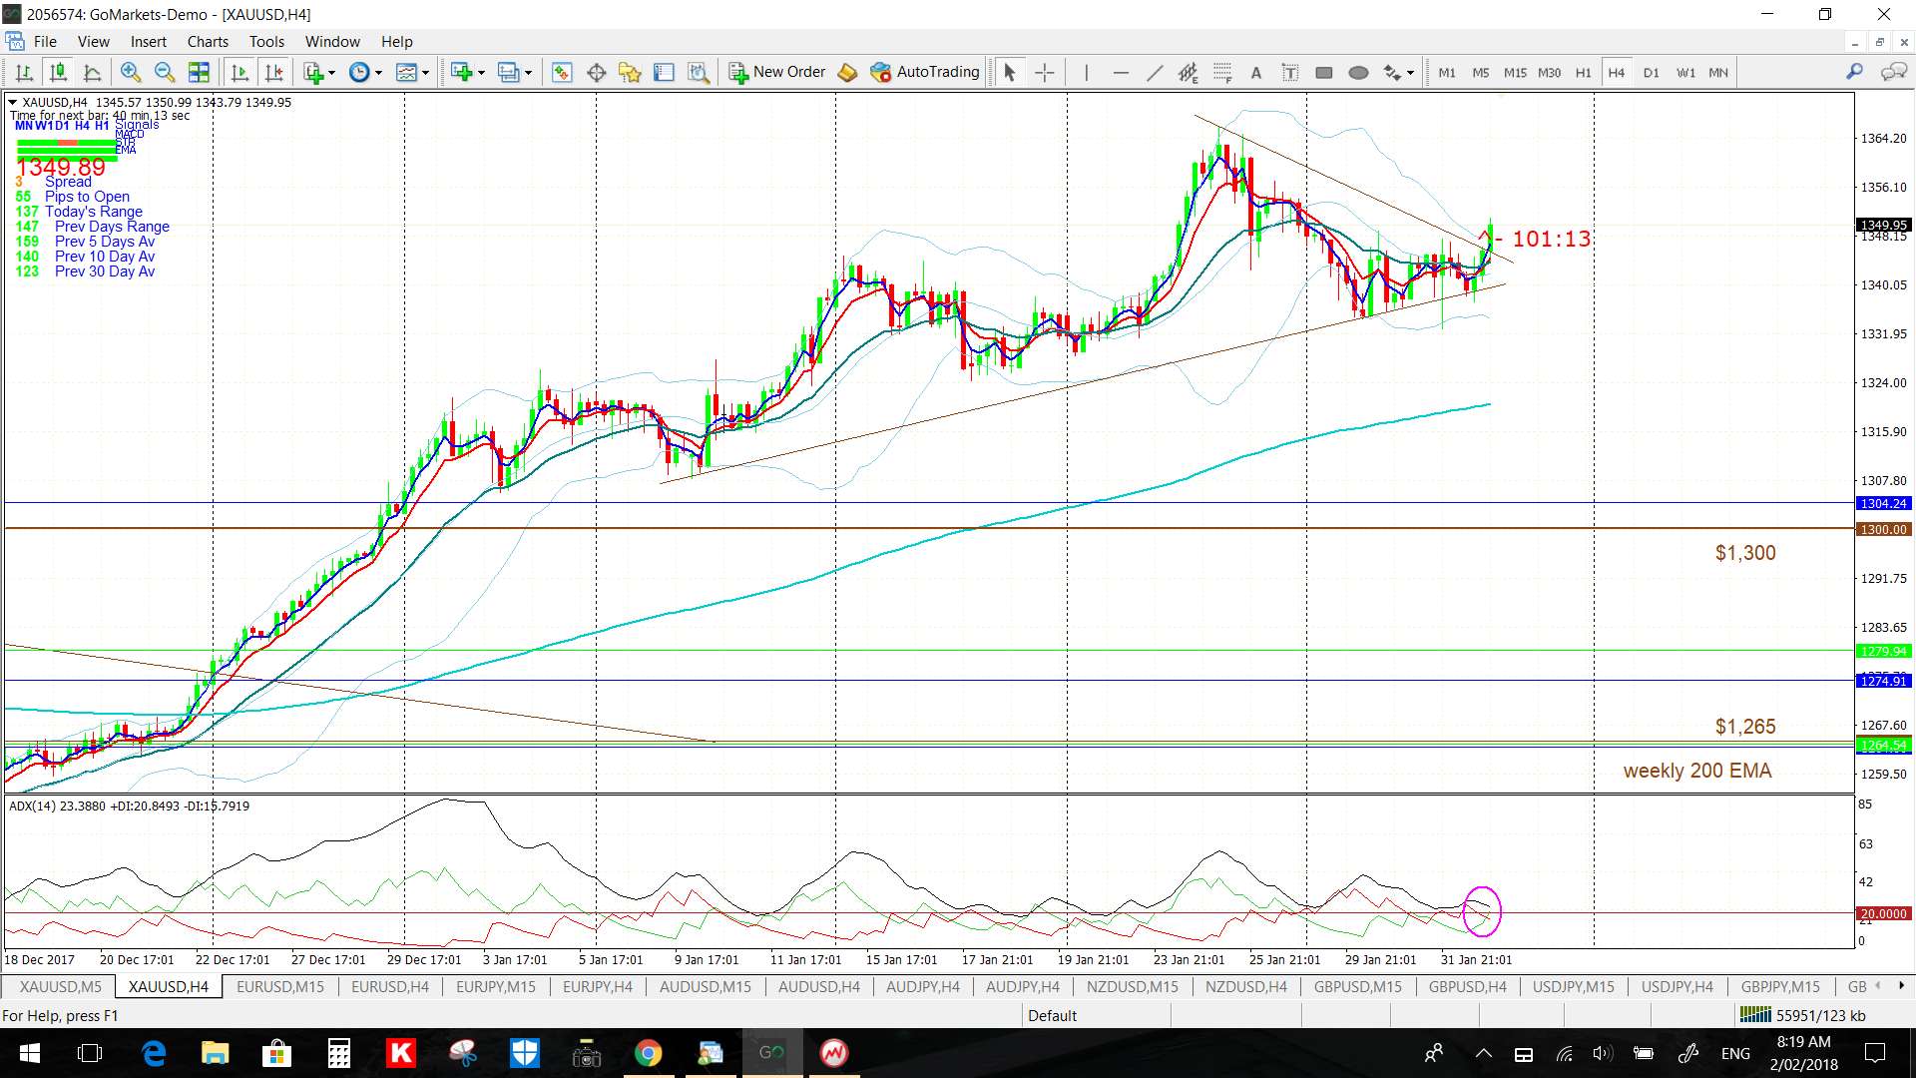
Task: Switch to the XAUUSD,M5 chart tab
Action: click(x=60, y=986)
